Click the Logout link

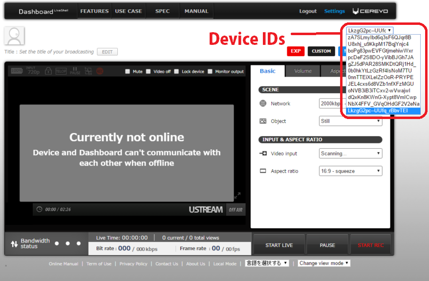(x=308, y=11)
